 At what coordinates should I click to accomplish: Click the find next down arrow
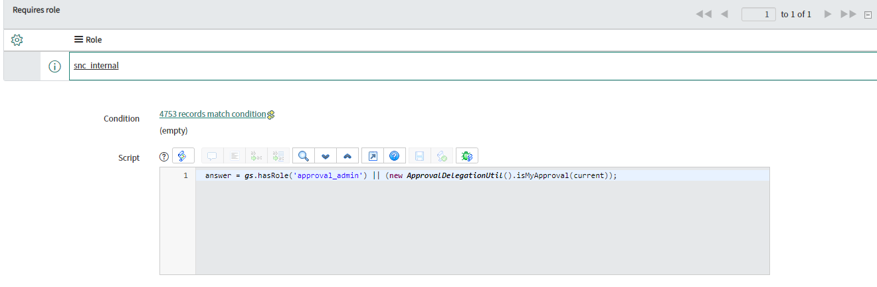click(x=326, y=156)
